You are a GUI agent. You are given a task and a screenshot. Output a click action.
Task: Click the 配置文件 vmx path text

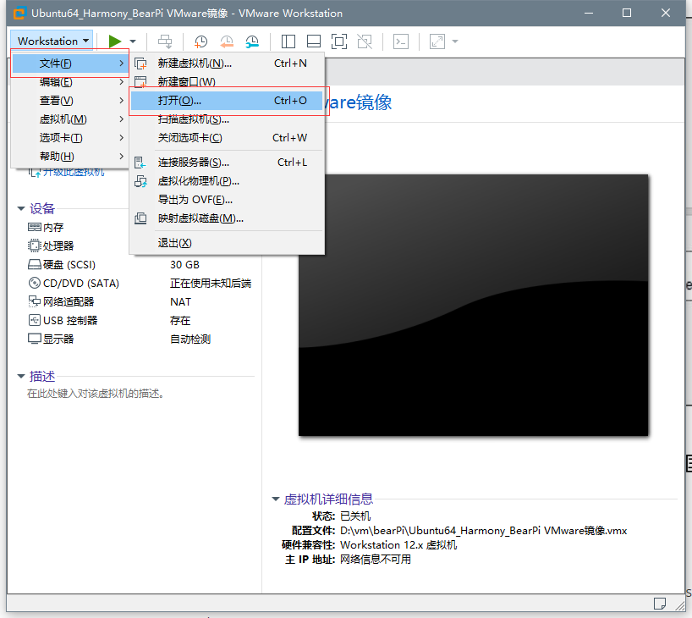(x=483, y=531)
